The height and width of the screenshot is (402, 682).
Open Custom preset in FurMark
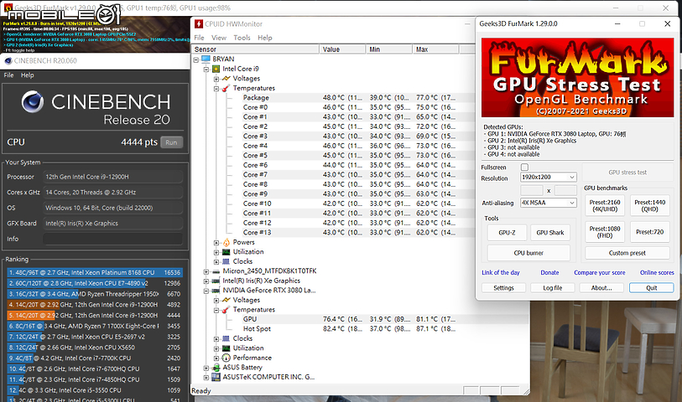tap(627, 253)
